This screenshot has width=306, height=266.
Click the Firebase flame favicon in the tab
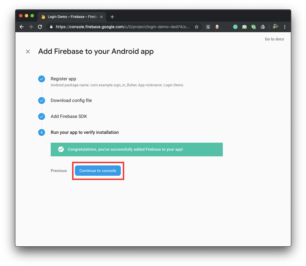pyautogui.click(x=43, y=17)
